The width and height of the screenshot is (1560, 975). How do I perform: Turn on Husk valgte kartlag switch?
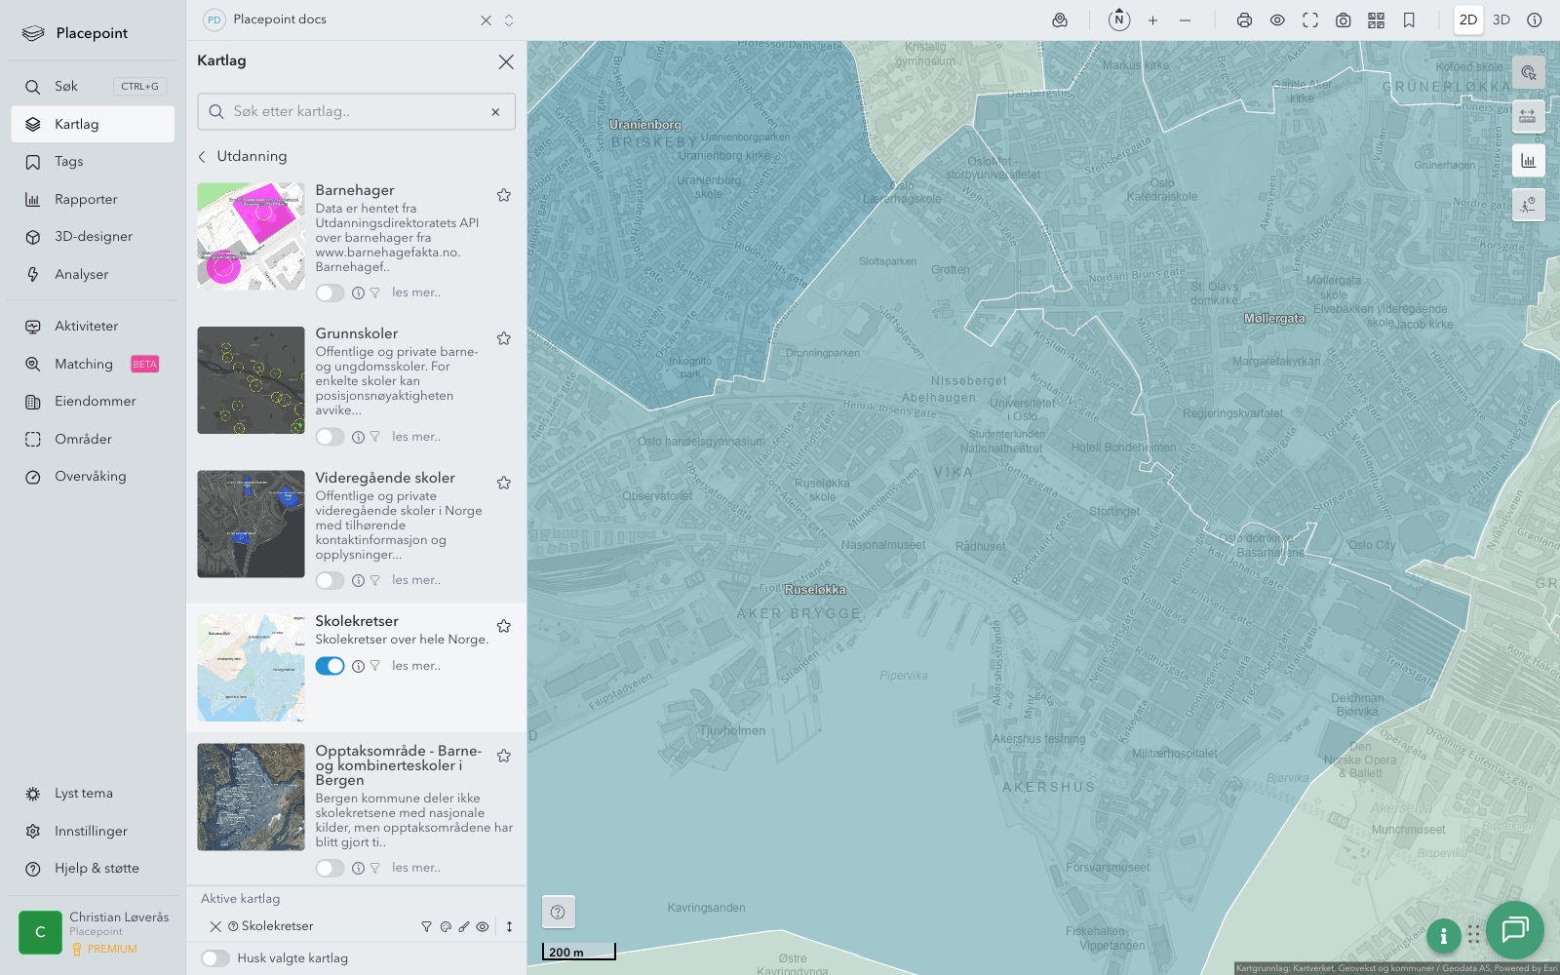click(x=215, y=958)
